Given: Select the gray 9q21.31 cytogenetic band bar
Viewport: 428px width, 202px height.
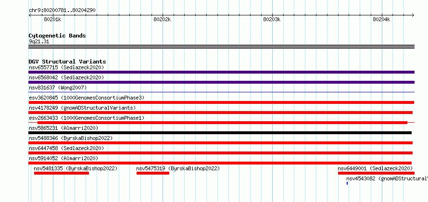Looking at the screenshot, I should (x=221, y=47).
